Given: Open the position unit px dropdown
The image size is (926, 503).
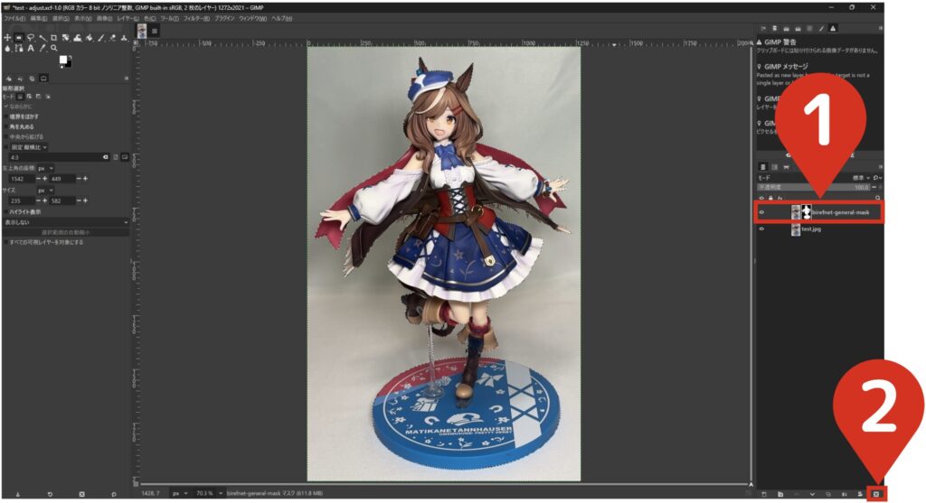Looking at the screenshot, I should point(46,168).
